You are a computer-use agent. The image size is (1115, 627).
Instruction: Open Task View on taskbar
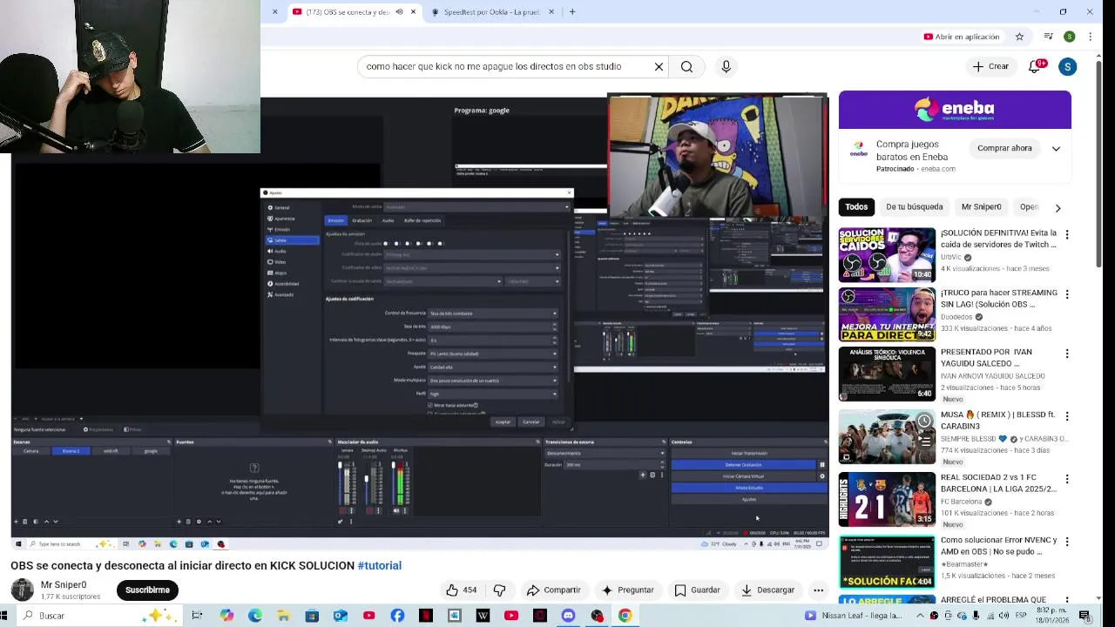(197, 616)
